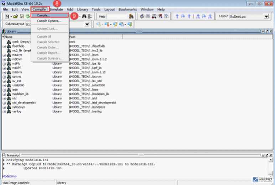Sort by the Path column header

coord(95,37)
